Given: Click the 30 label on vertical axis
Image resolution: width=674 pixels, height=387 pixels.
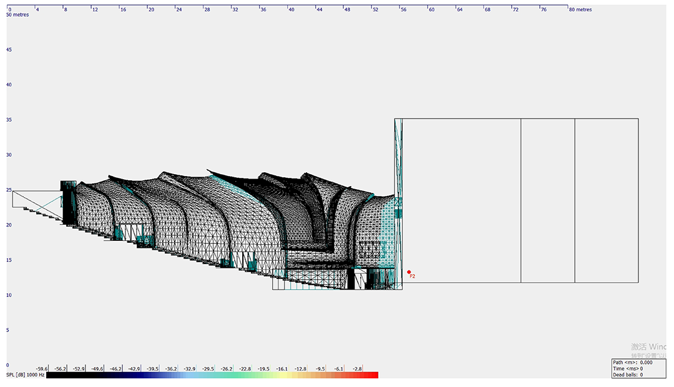Looking at the screenshot, I should click(9, 155).
